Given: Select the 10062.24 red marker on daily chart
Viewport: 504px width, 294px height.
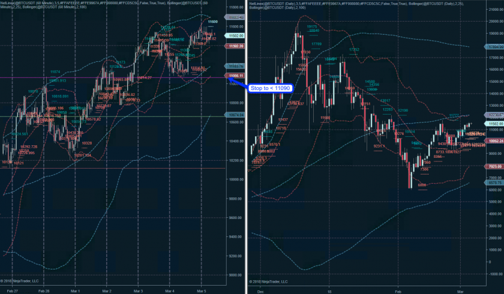Looking at the screenshot, I should (x=494, y=141).
